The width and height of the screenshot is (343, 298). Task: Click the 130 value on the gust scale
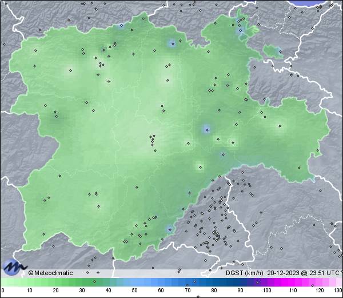click(x=338, y=291)
